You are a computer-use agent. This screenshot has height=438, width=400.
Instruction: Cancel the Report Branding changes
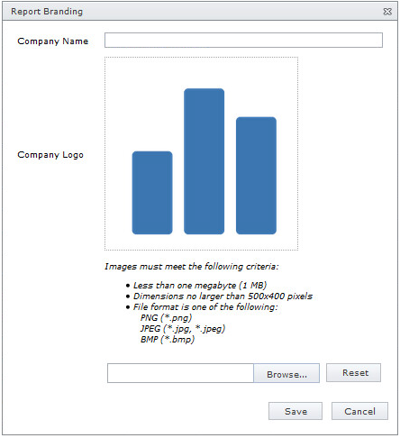359,411
